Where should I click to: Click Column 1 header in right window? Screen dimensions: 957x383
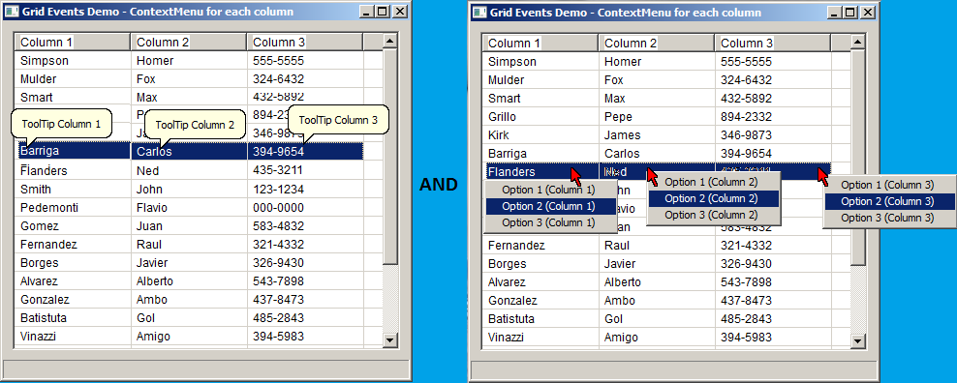pyautogui.click(x=540, y=43)
